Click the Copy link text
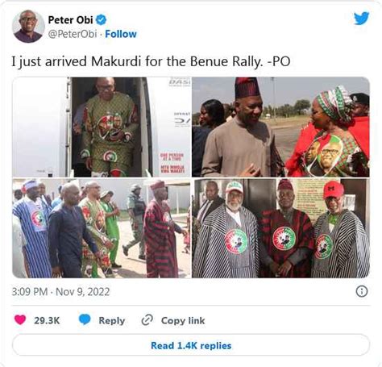 click(183, 320)
